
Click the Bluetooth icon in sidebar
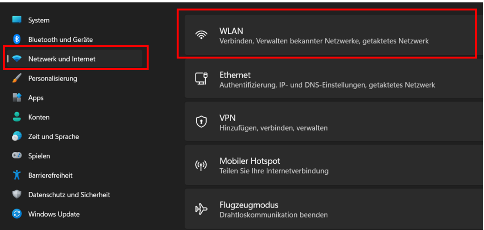[17, 39]
